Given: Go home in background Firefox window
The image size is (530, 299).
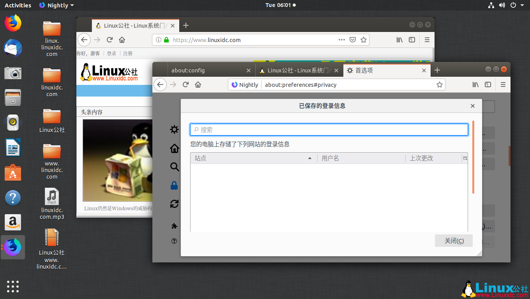Looking at the screenshot, I should [122, 40].
